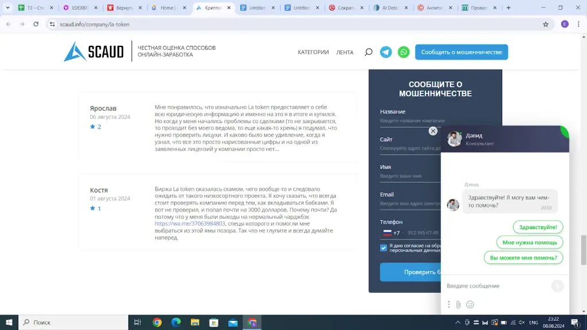Open Chrome profile avatar icon

565,24
